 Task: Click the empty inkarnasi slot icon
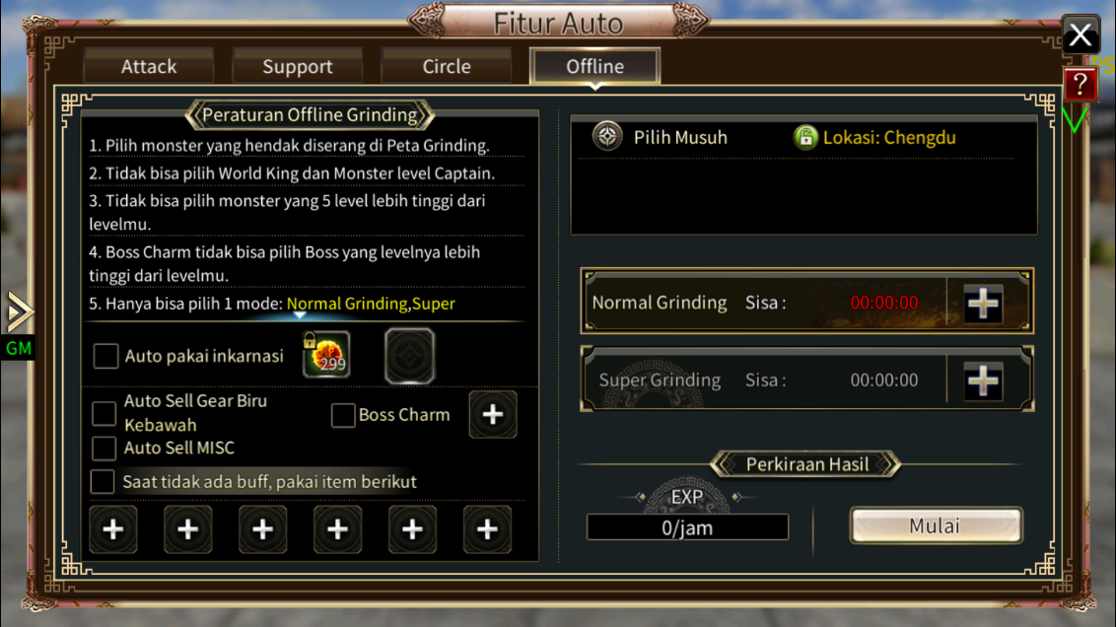tap(409, 356)
